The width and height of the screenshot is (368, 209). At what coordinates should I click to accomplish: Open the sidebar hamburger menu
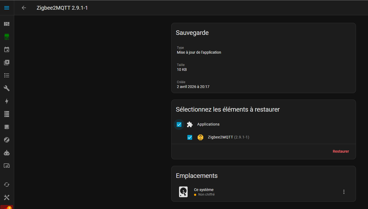(x=7, y=8)
